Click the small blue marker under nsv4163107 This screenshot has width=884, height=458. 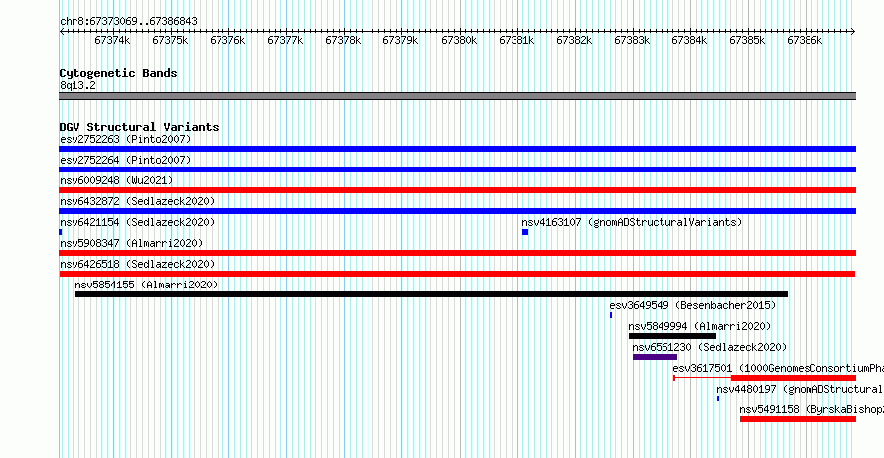coord(525,232)
